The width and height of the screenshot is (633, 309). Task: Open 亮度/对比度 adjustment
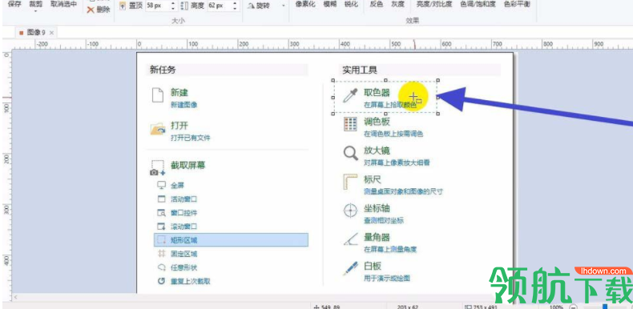(434, 4)
